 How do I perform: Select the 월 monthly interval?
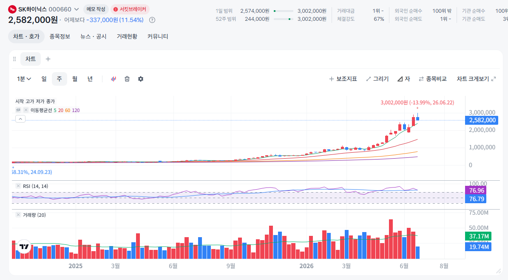pos(75,79)
